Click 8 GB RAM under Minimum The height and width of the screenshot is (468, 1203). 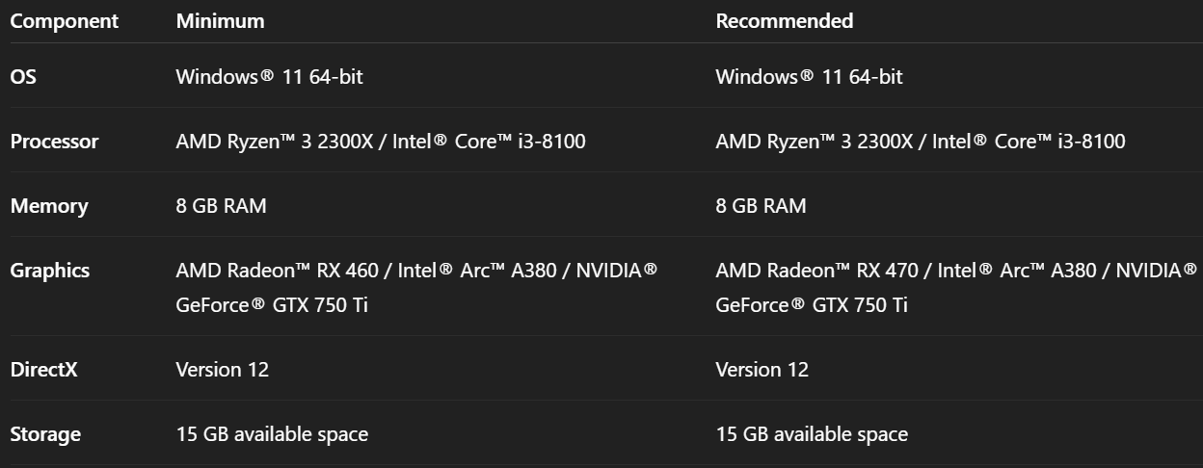pyautogui.click(x=221, y=206)
